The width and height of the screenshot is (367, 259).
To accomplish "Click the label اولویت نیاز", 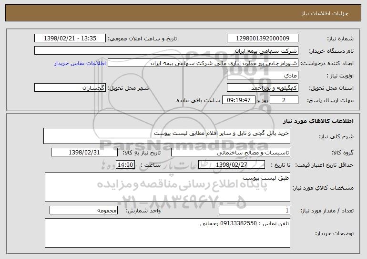I will 340,76.
